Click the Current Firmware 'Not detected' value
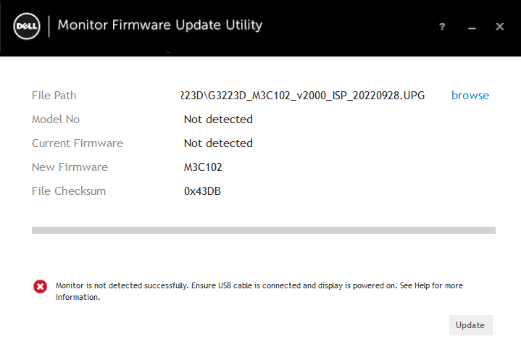The height and width of the screenshot is (360, 521). click(218, 143)
